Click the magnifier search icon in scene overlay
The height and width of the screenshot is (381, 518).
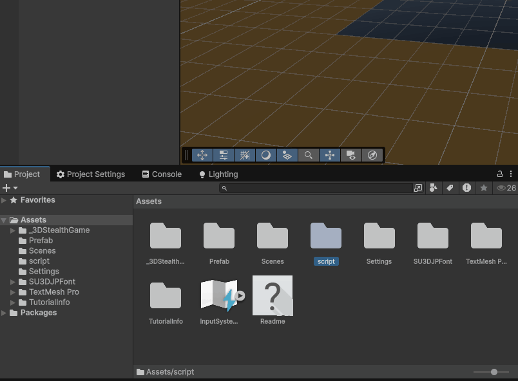[x=309, y=155]
